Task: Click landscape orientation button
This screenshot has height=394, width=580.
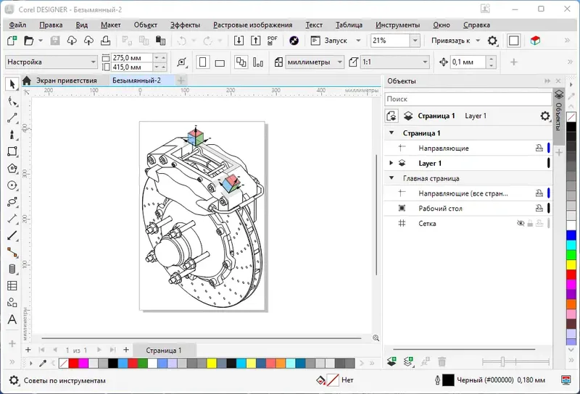Action: (220, 63)
